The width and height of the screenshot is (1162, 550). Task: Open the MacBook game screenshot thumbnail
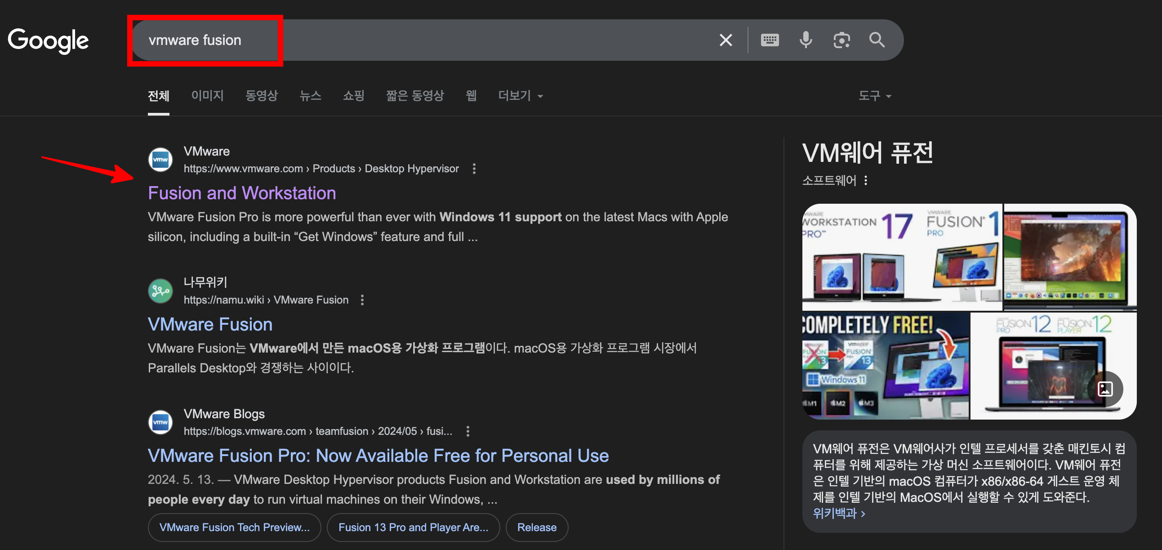[1070, 257]
